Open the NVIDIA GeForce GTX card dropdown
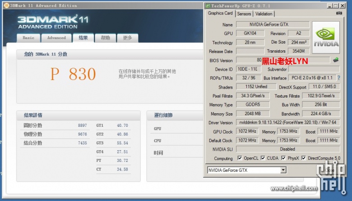This screenshot has height=201, width=352. click(283, 170)
